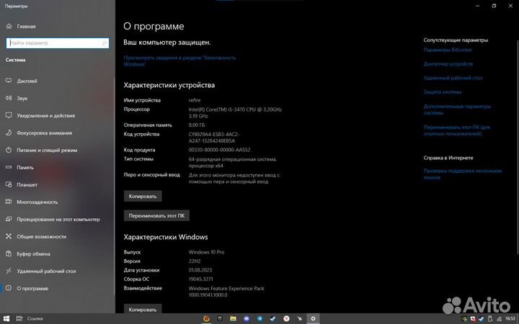This screenshot has height=324, width=519.
Task: Open Task View on the taskbar
Action: (x=19, y=319)
